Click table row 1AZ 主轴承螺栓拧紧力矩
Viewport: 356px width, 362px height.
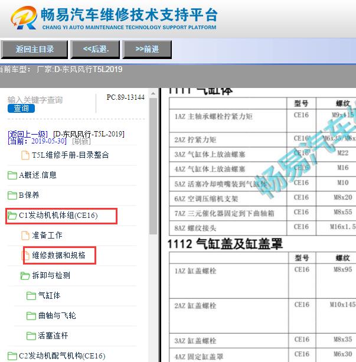click(263, 120)
